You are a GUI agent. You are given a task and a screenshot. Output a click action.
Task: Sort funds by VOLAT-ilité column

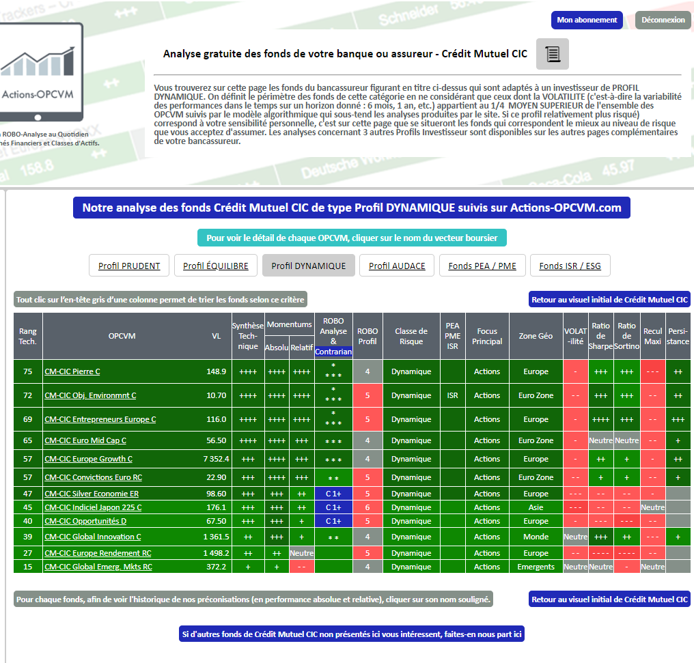click(x=575, y=336)
